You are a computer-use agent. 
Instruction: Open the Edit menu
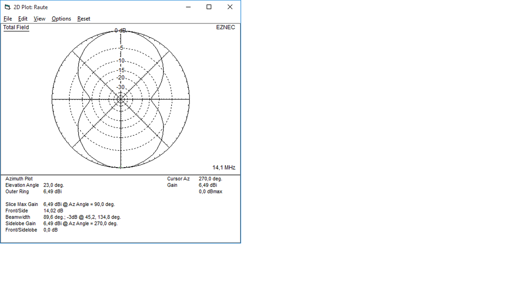pyautogui.click(x=23, y=19)
